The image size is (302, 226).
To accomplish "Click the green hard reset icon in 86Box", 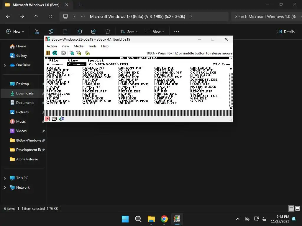I will pos(55,53).
